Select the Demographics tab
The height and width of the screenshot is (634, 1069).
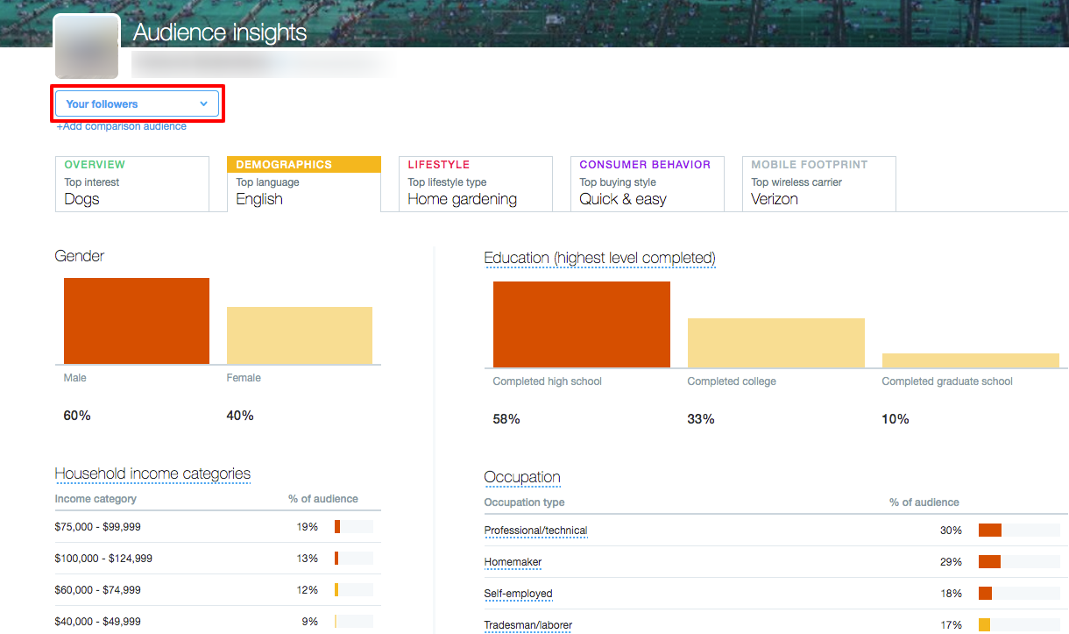[x=303, y=183]
